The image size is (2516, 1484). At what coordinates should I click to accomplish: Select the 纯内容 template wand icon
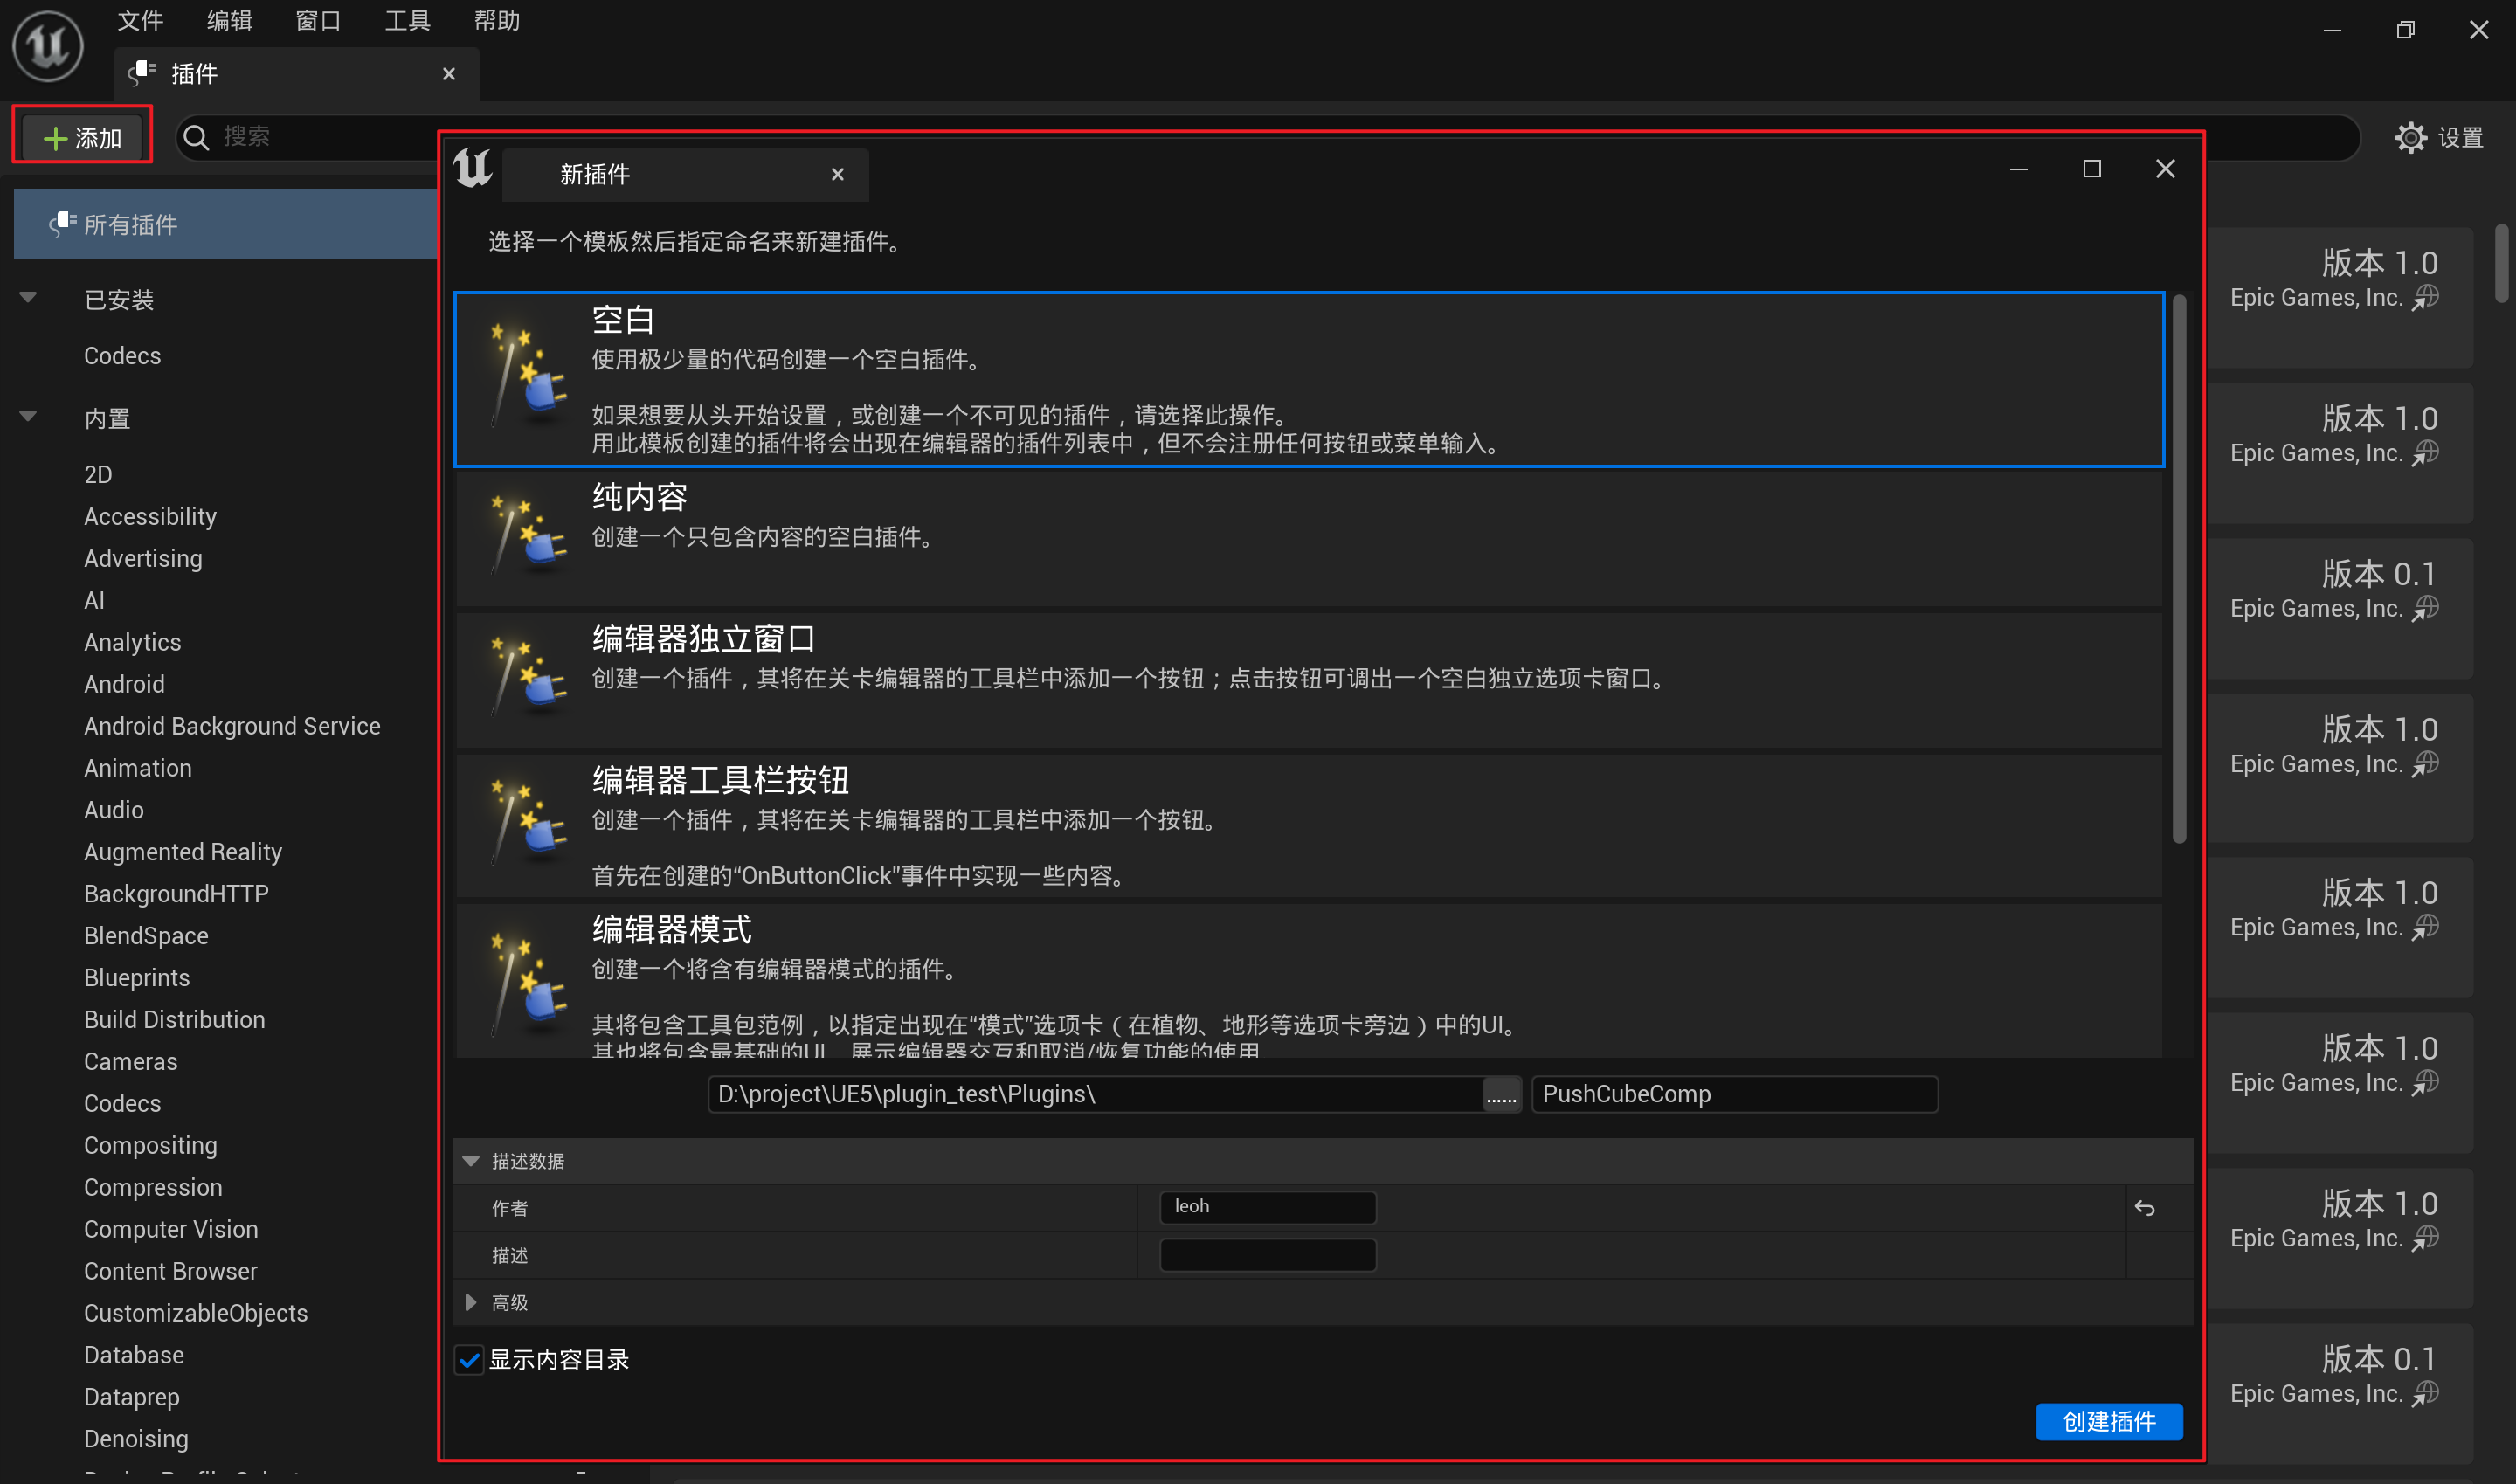[527, 536]
